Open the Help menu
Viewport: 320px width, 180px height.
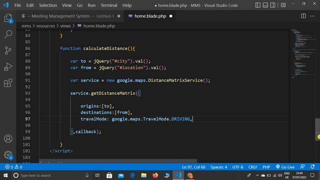point(127,5)
